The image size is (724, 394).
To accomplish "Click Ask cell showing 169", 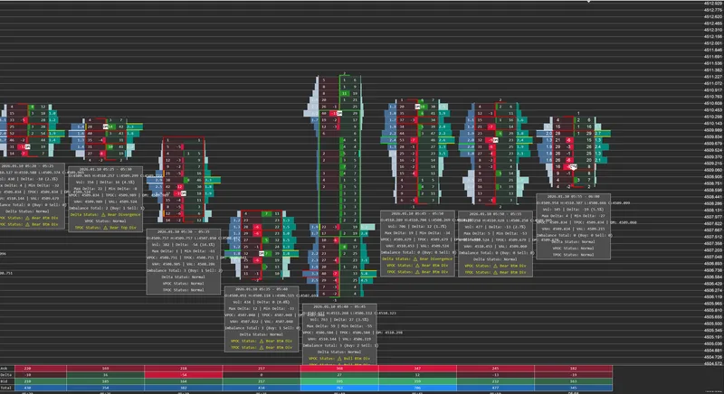I will [105, 368].
